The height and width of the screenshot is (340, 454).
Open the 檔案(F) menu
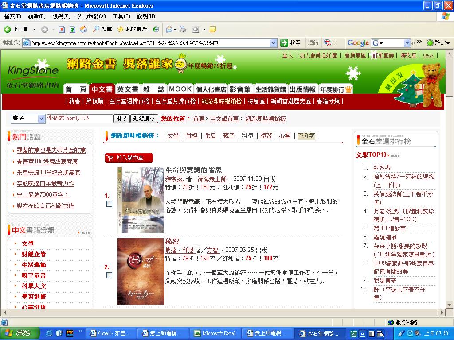[13, 16]
